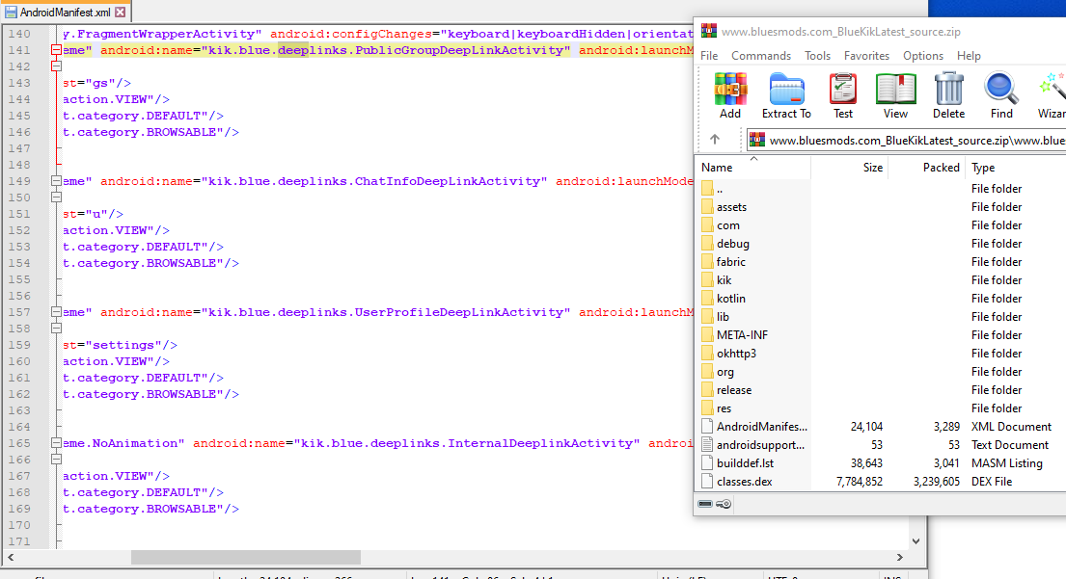Collapse the code fold at line 158
Image resolution: width=1066 pixels, height=579 pixels.
(56, 329)
